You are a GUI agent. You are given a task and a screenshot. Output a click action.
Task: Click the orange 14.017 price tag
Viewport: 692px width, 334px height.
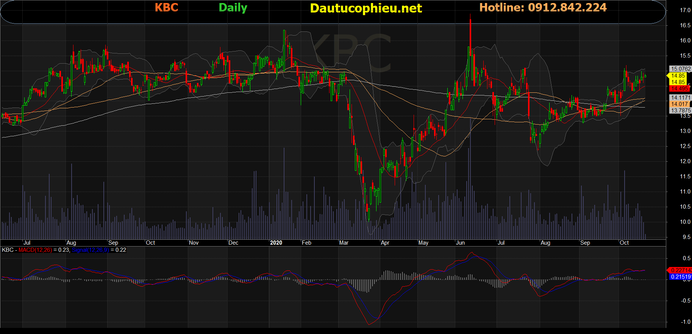click(x=680, y=104)
